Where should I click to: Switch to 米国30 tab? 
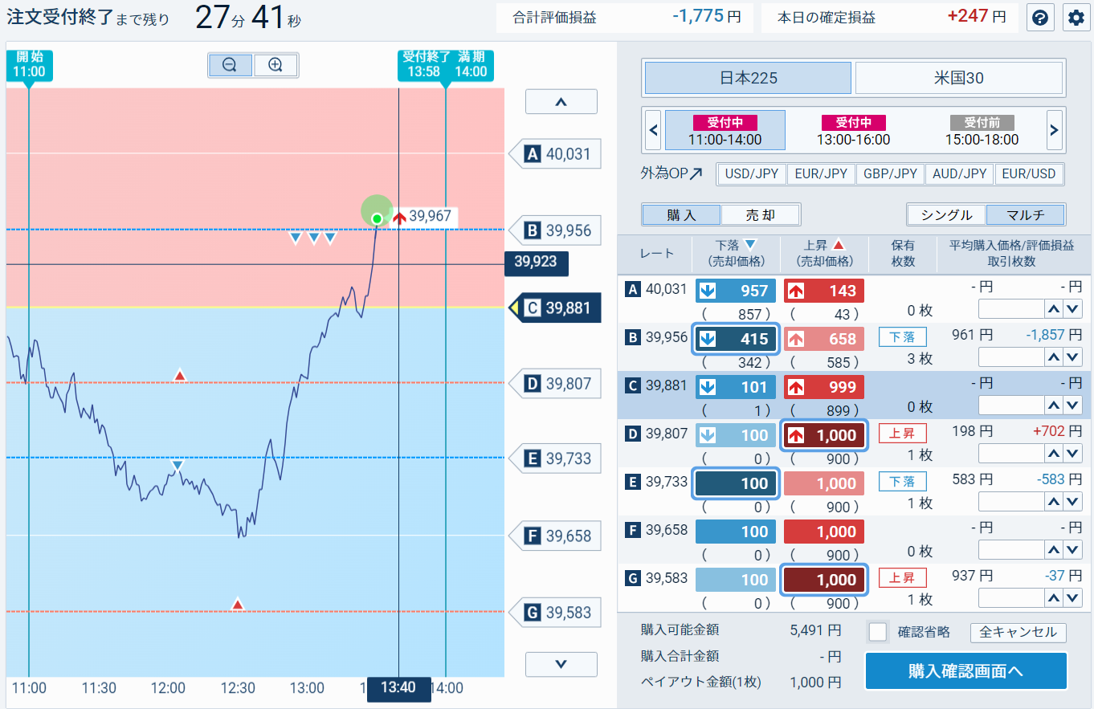pos(959,79)
